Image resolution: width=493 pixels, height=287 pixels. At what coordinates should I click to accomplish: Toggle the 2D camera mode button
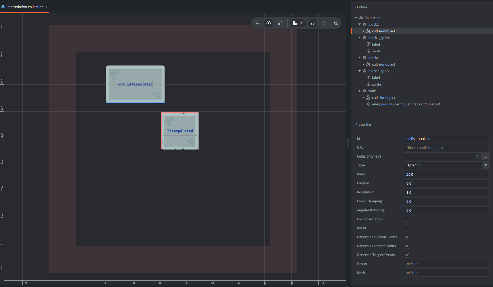click(x=312, y=23)
